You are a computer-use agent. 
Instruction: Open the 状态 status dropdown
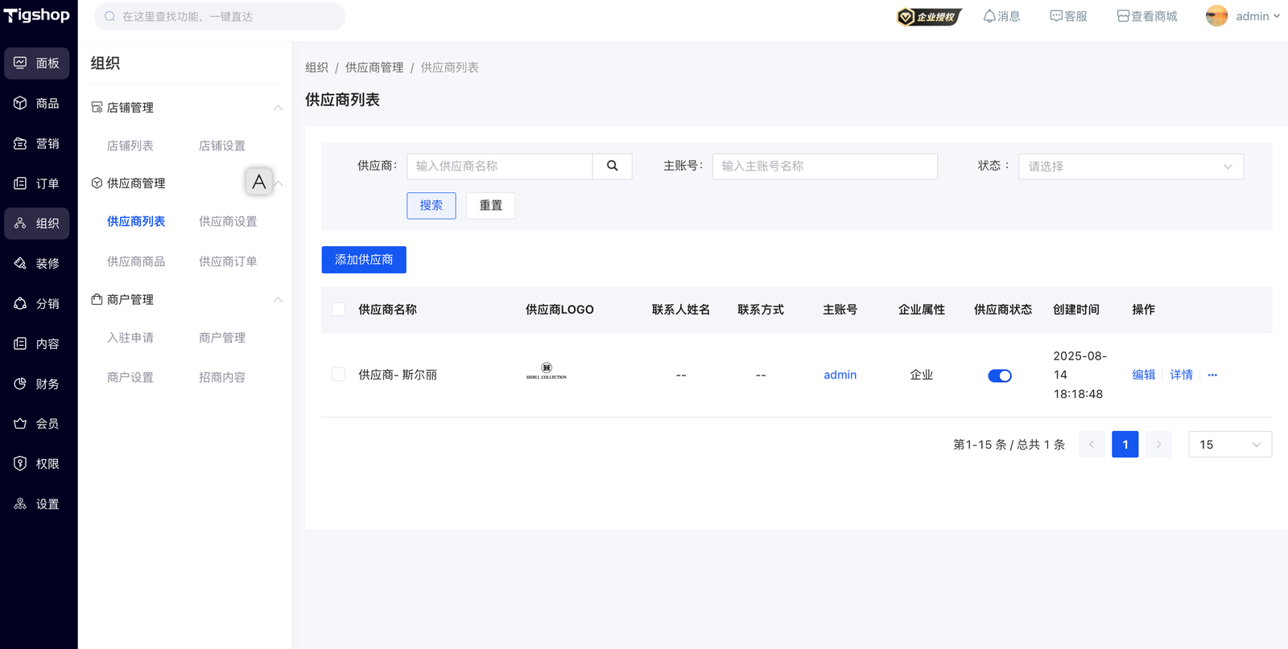pyautogui.click(x=1130, y=166)
